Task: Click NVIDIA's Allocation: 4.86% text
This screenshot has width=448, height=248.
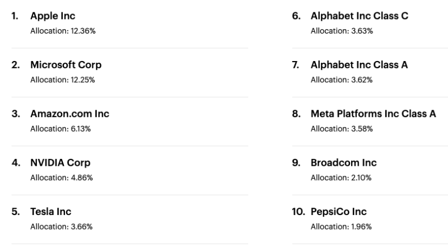Action: coord(62,177)
